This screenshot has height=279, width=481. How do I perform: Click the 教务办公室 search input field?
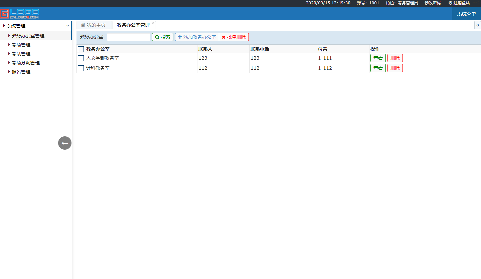(x=129, y=37)
